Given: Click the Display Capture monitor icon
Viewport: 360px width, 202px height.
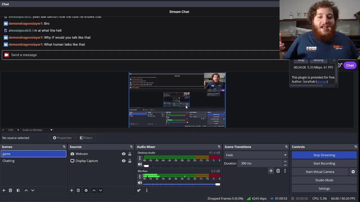Looking at the screenshot, I should point(72,161).
